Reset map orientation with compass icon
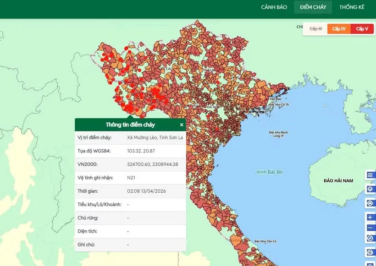 (370, 238)
